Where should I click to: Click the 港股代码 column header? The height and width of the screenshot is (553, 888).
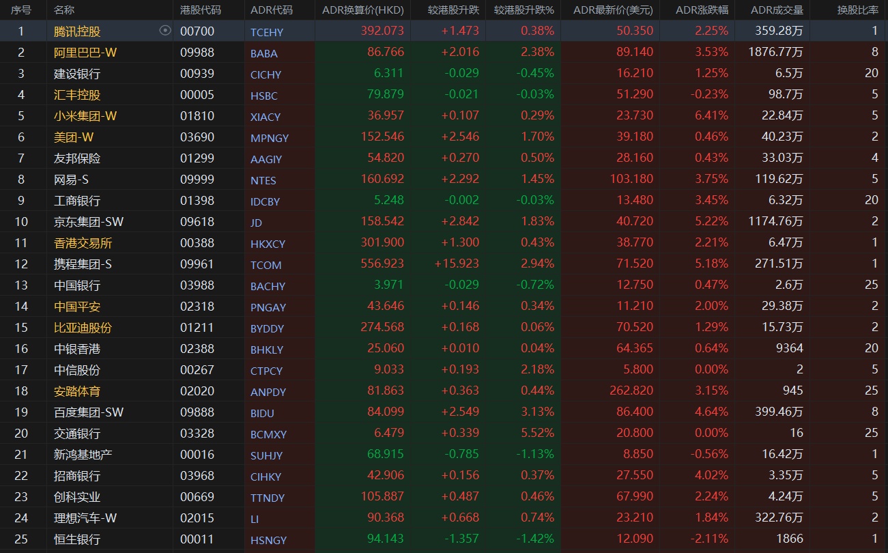click(x=200, y=10)
